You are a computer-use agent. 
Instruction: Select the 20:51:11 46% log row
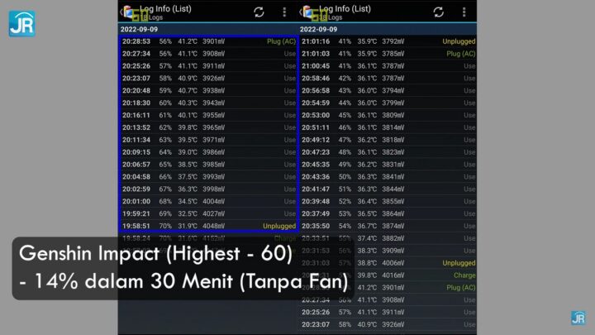(x=388, y=127)
